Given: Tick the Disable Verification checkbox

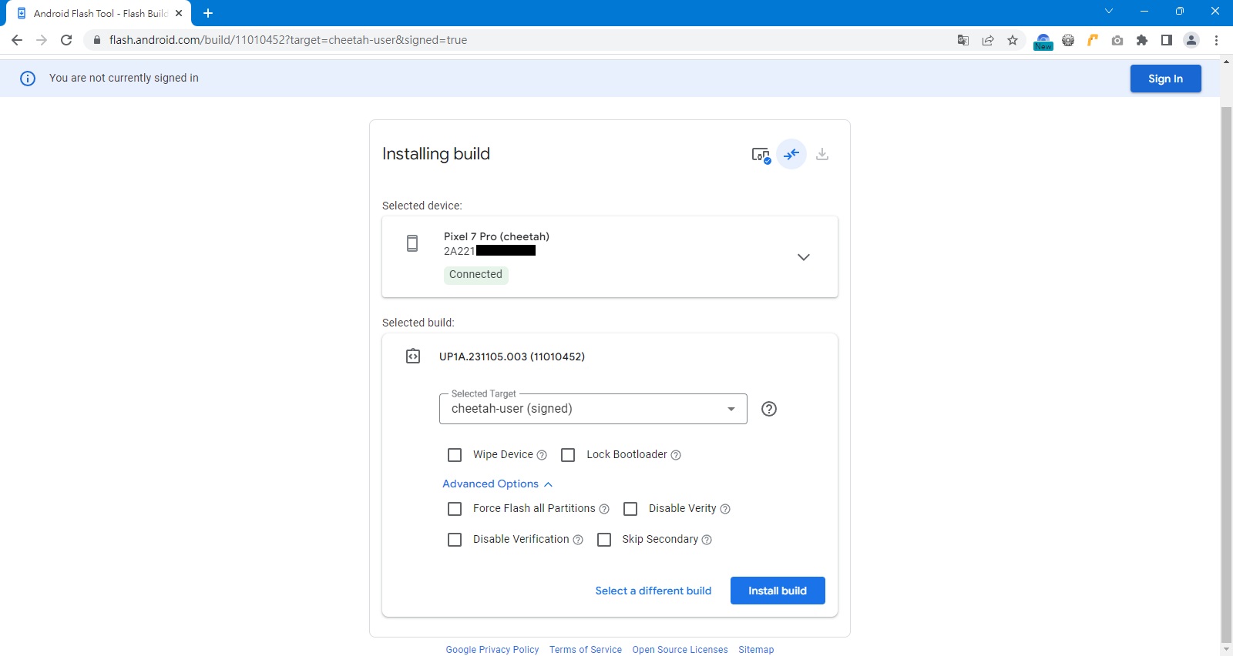Looking at the screenshot, I should click(455, 540).
